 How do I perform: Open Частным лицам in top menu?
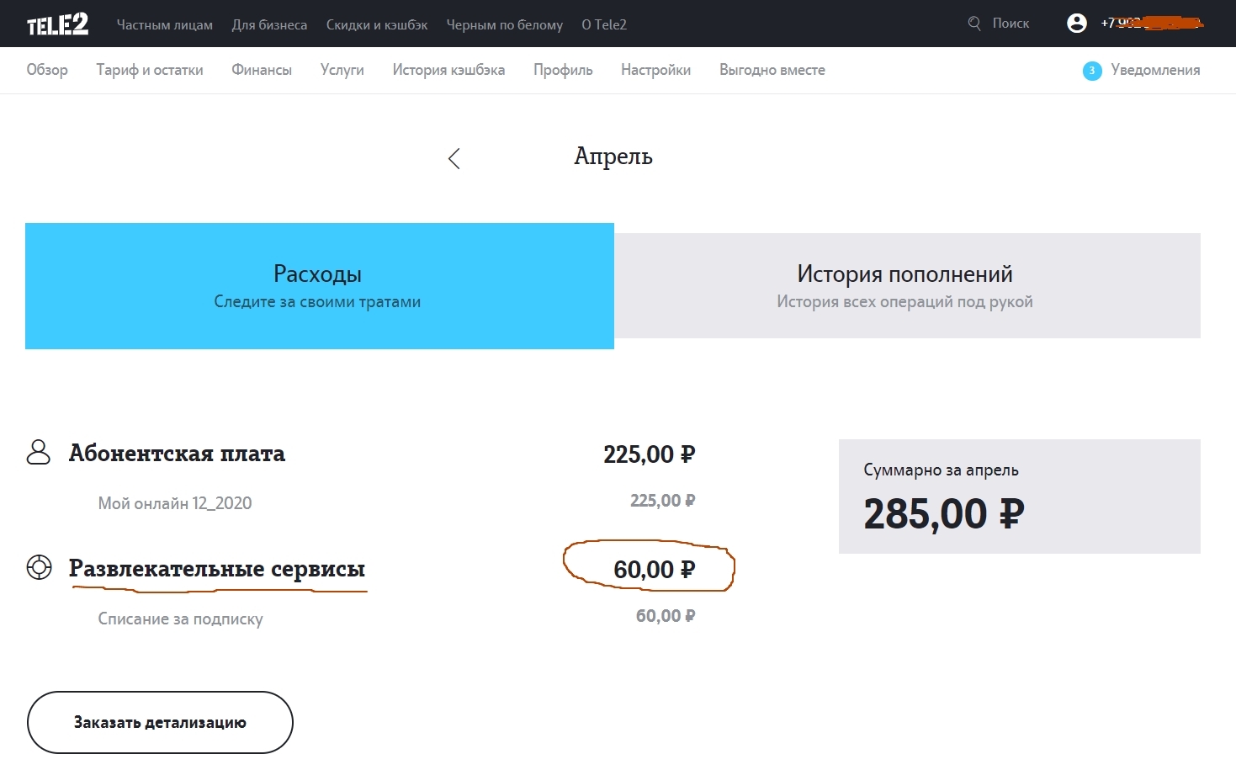(165, 24)
